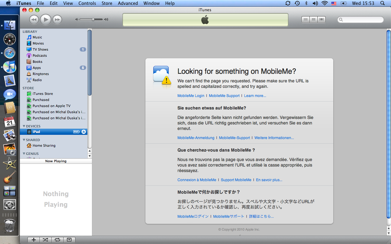Toggle shuffle playback

(46, 240)
